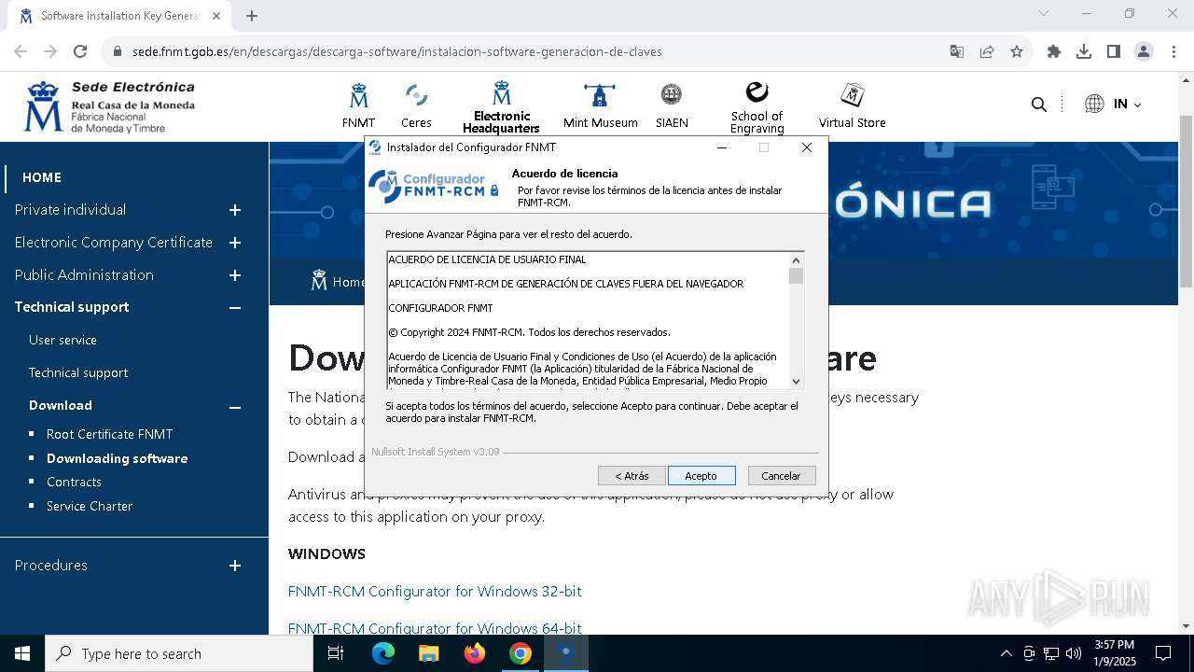
Task: Click the license text scrollbar down arrow
Action: point(796,381)
